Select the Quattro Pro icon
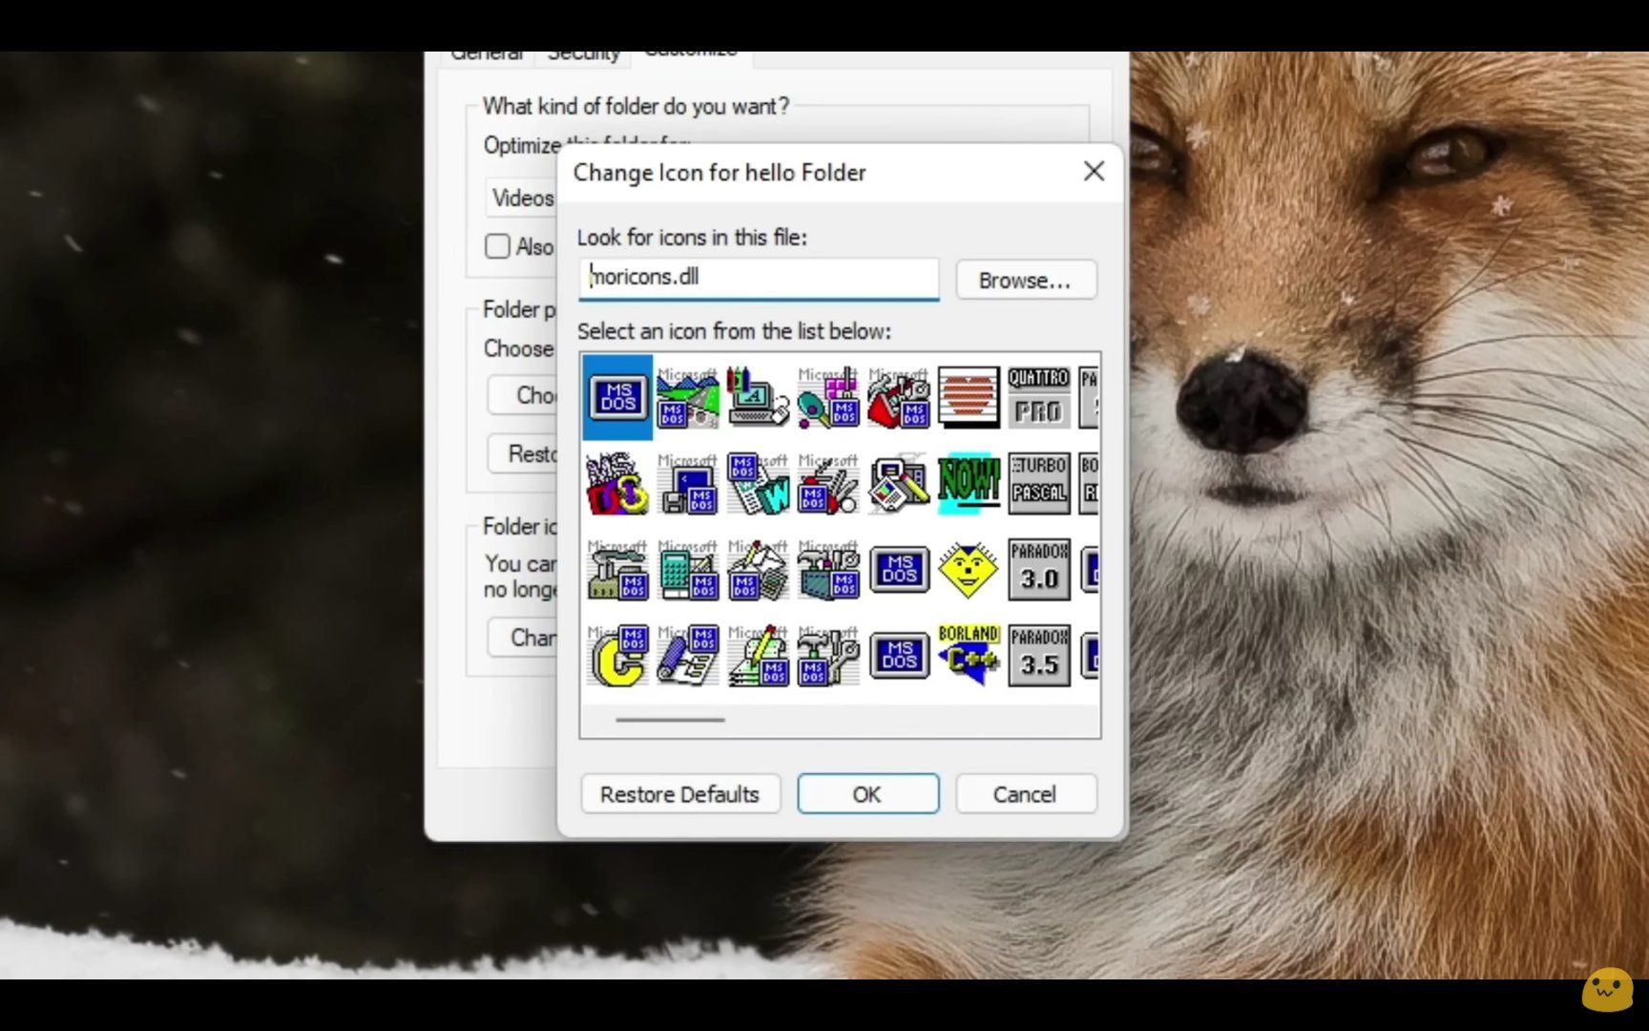Screen dimensions: 1649x1031 pos(1039,397)
